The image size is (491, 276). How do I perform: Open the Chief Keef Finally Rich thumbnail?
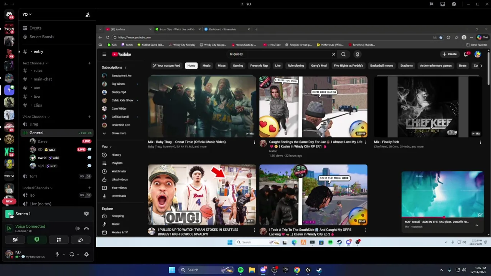[x=428, y=107]
